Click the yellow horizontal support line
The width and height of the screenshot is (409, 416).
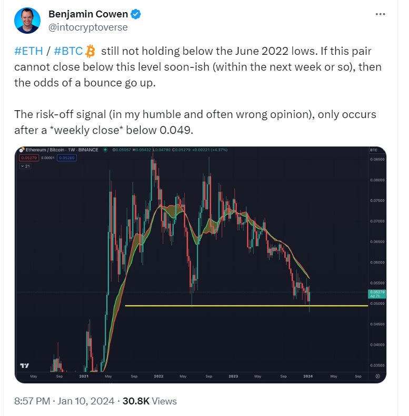[246, 306]
